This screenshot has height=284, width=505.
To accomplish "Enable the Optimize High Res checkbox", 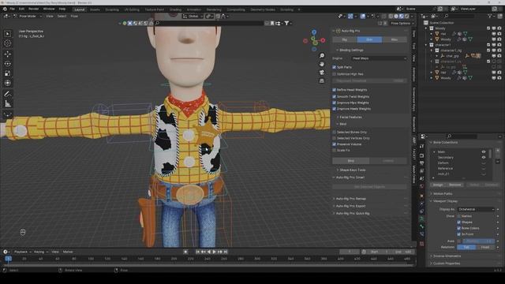I will (x=335, y=74).
